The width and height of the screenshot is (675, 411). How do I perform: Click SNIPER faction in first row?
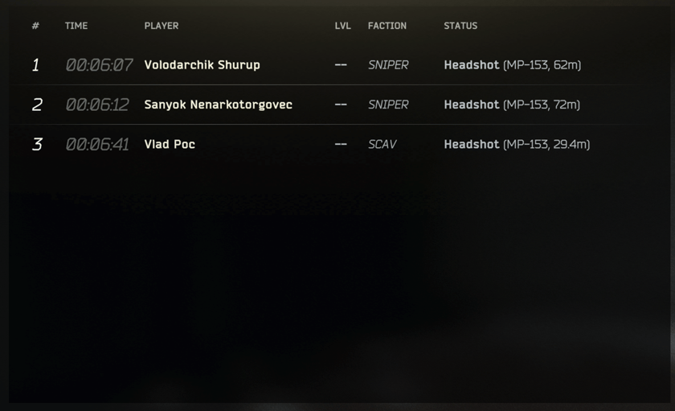pyautogui.click(x=388, y=65)
